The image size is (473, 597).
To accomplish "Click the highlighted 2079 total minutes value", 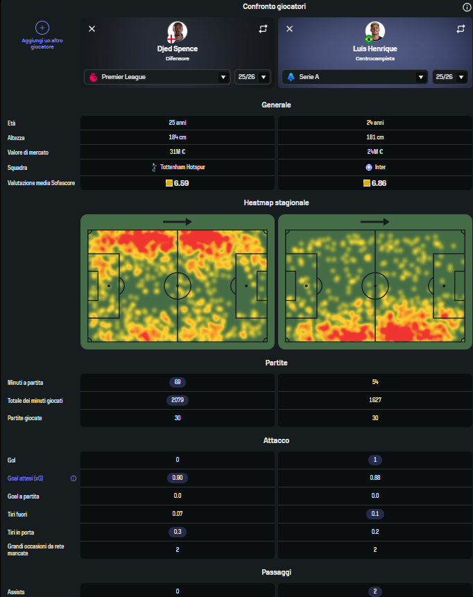I will coord(178,400).
